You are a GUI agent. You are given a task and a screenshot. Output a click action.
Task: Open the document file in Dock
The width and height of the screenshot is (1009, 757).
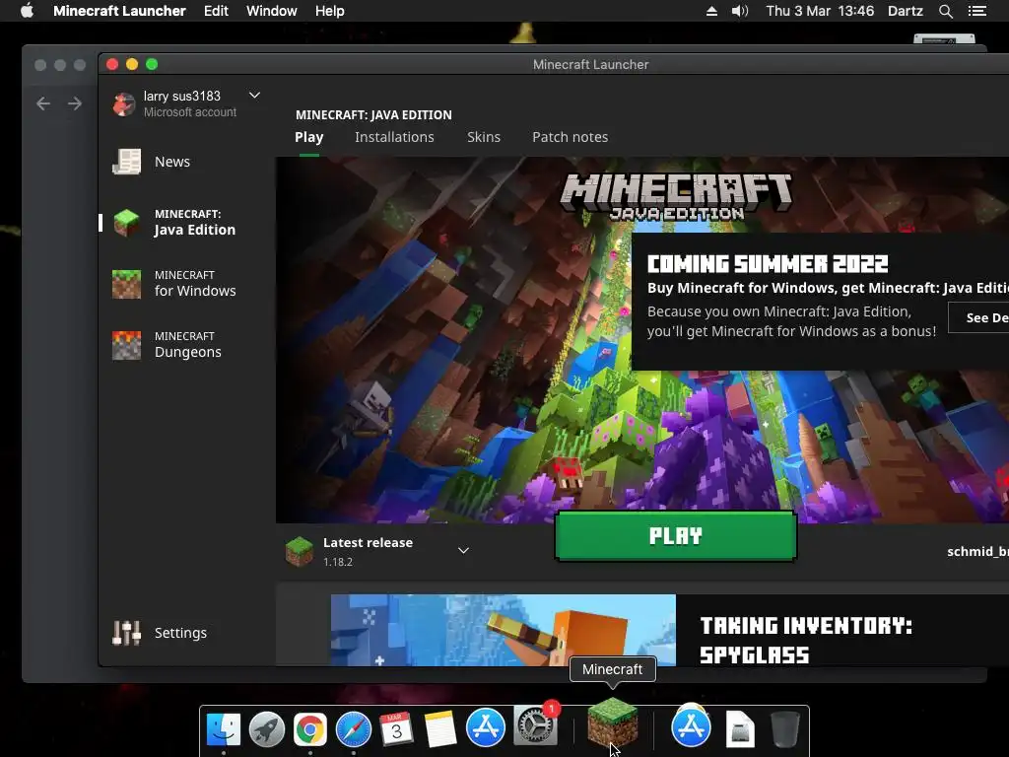(740, 729)
